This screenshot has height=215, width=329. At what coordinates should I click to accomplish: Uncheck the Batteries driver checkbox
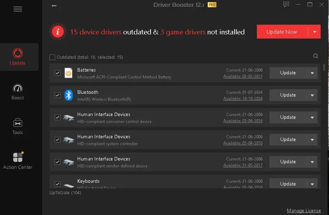click(x=58, y=73)
